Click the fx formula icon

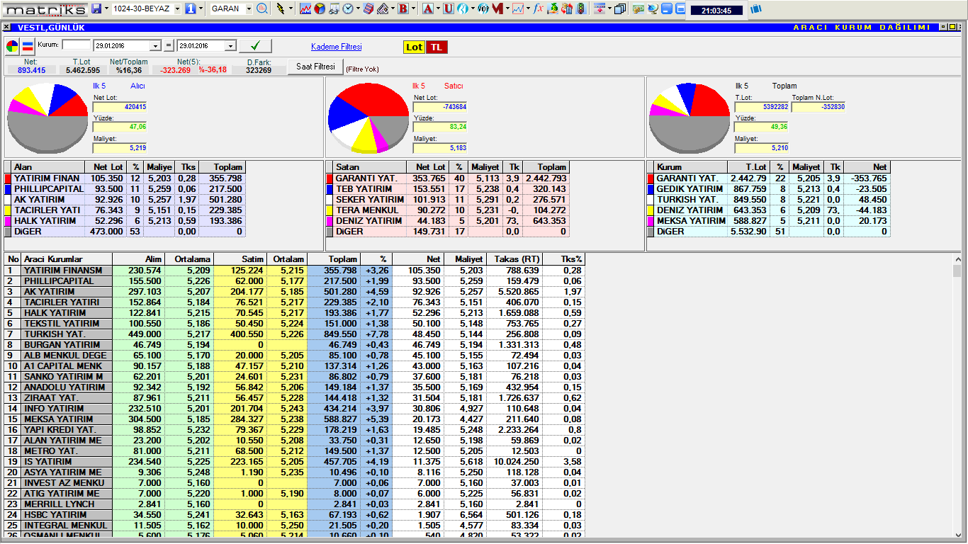click(x=538, y=8)
